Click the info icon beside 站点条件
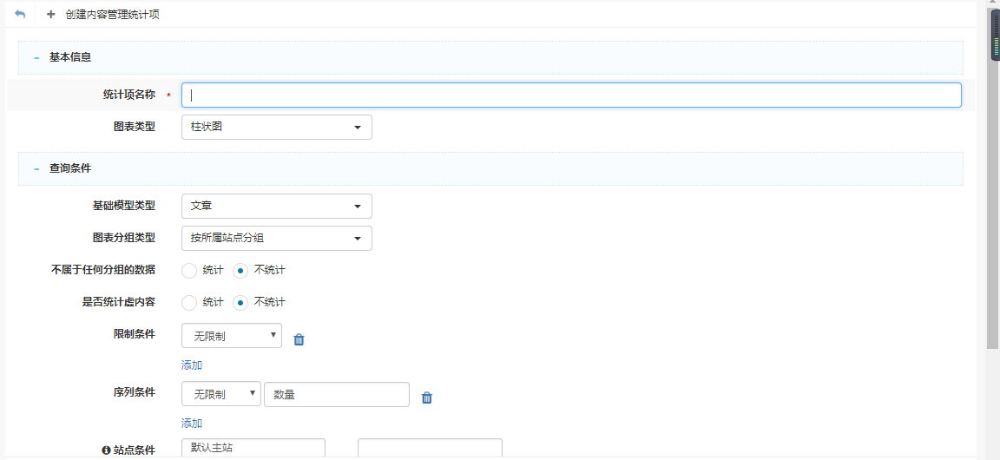This screenshot has height=460, width=1000. point(106,450)
